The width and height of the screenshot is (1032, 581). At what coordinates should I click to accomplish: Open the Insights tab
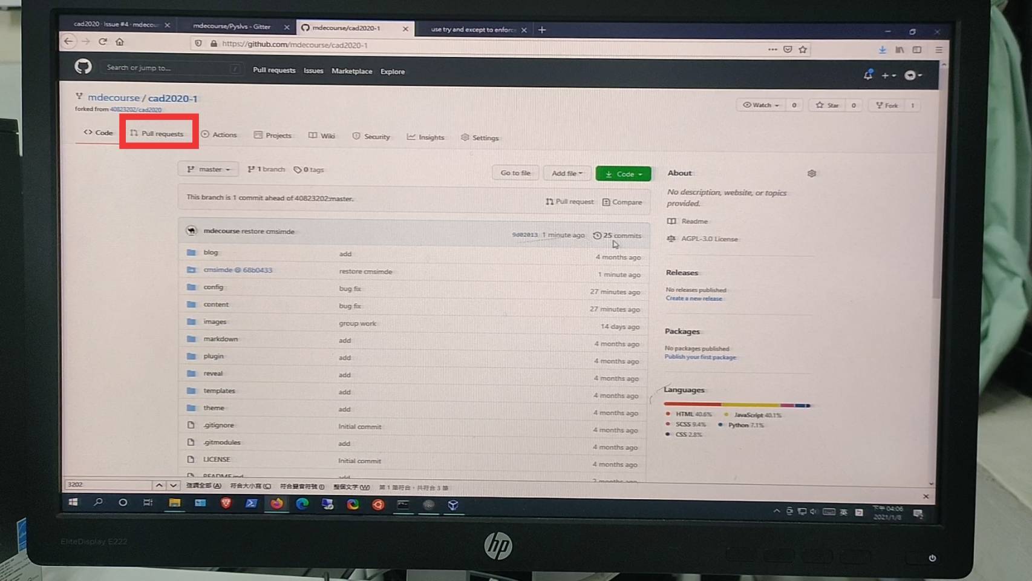(426, 137)
